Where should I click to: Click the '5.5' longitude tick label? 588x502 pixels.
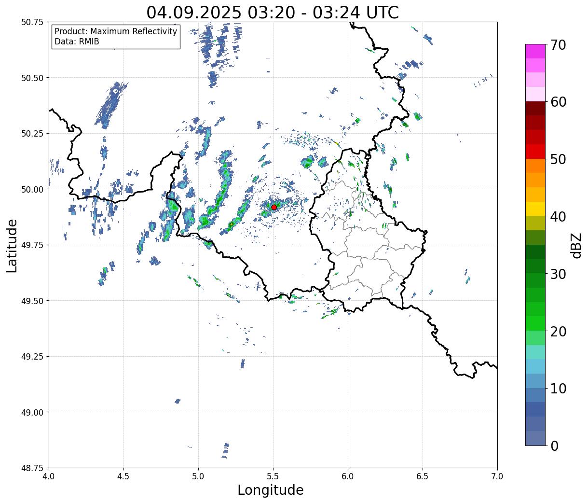click(x=273, y=476)
